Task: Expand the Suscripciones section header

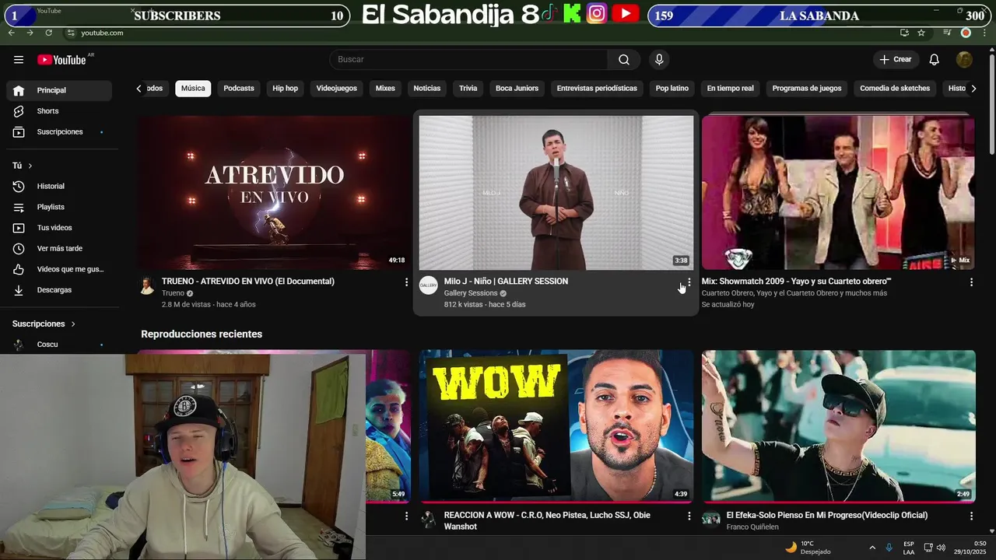Action: (44, 324)
